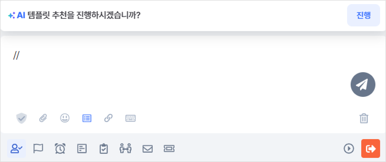Insert a link using the chain icon

108,119
